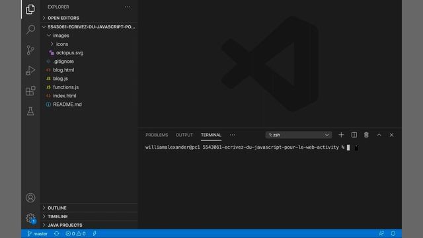The width and height of the screenshot is (423, 238).
Task: Open Explorer more actions ellipsis
Action: [128, 7]
